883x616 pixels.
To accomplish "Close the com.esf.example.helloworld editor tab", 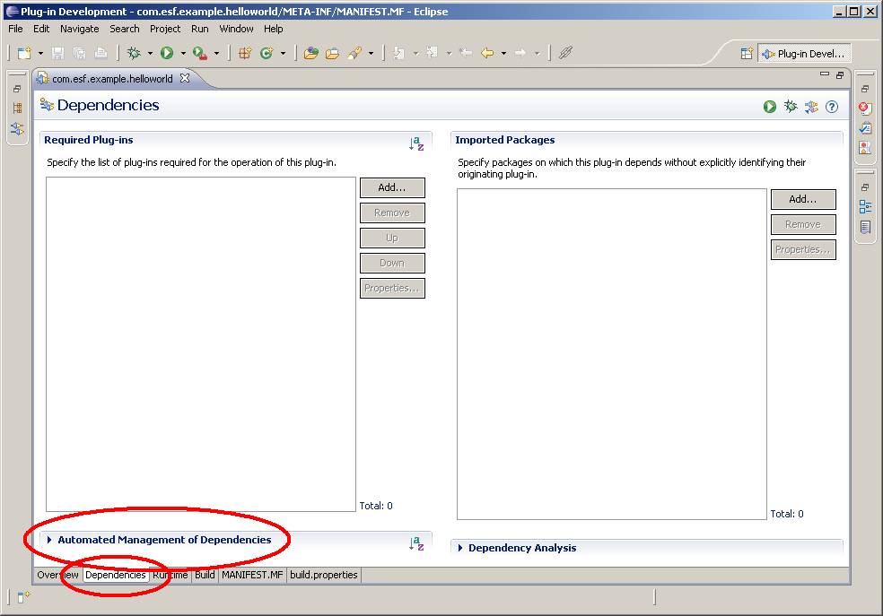I will [x=185, y=78].
